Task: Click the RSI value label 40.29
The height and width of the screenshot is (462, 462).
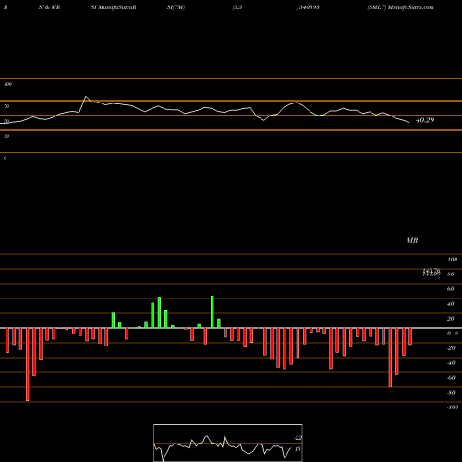Action: pos(425,120)
